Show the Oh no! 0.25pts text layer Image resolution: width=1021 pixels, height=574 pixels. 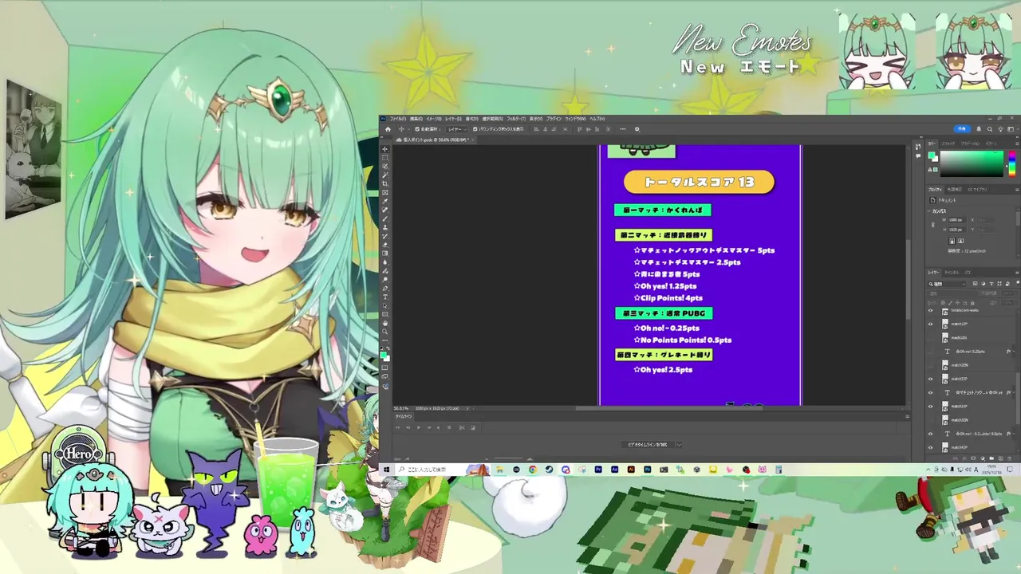click(930, 352)
